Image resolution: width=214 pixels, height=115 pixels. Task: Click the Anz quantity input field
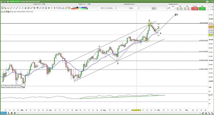coord(173,8)
